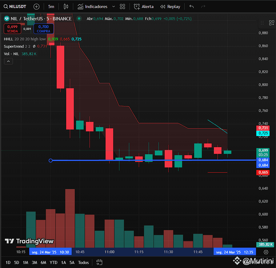Select the Supertrend 2 2 indicator legend

click(x=17, y=46)
